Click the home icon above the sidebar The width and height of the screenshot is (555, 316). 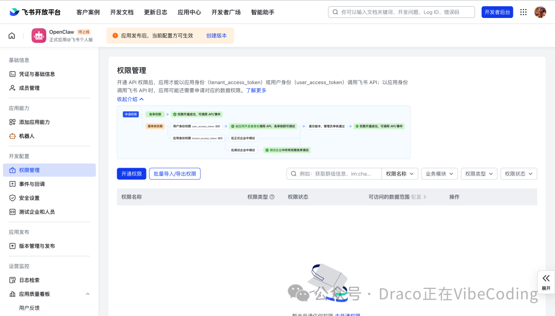pyautogui.click(x=11, y=35)
